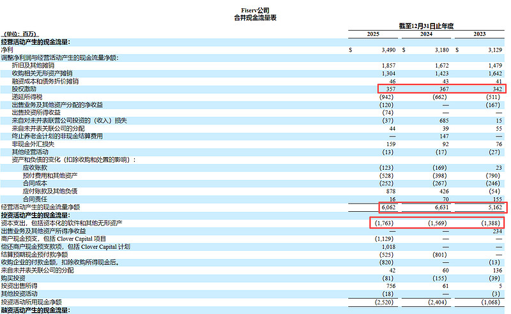Click the '出售业务及其他资产分配的净收益' label
Screen dimensions: 511x314
tap(57, 105)
